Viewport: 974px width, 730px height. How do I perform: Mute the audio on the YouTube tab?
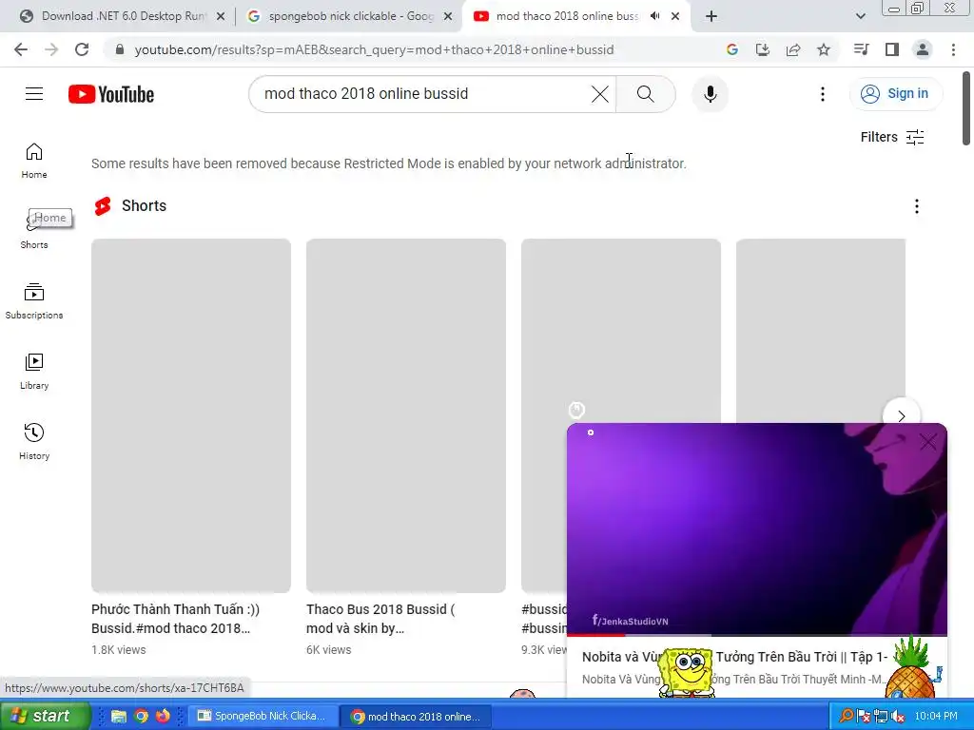[x=654, y=16]
